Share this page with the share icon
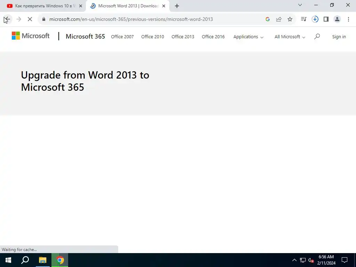 279,19
